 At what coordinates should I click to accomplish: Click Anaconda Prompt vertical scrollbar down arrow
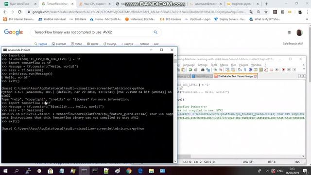175,161
